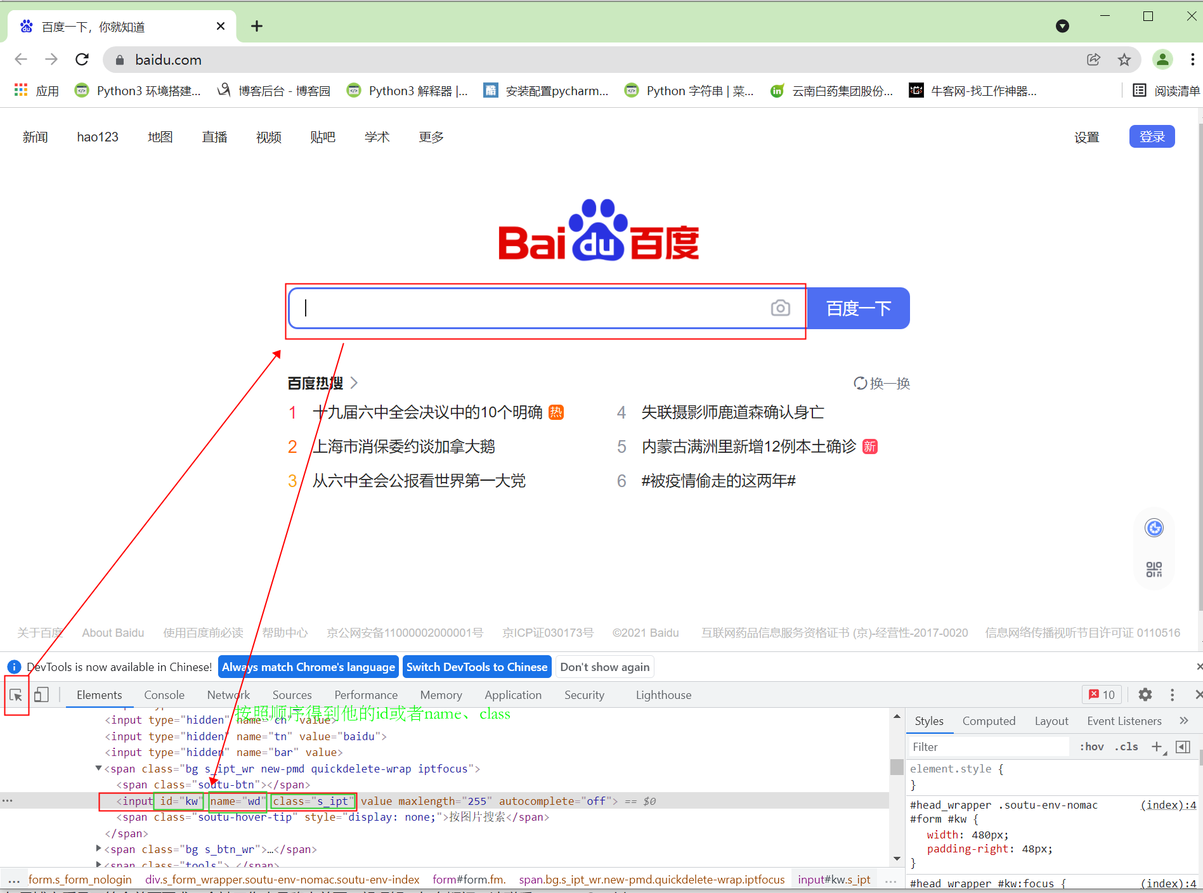The height and width of the screenshot is (893, 1203).
Task: Switch to the Computed styles tab
Action: pos(989,720)
